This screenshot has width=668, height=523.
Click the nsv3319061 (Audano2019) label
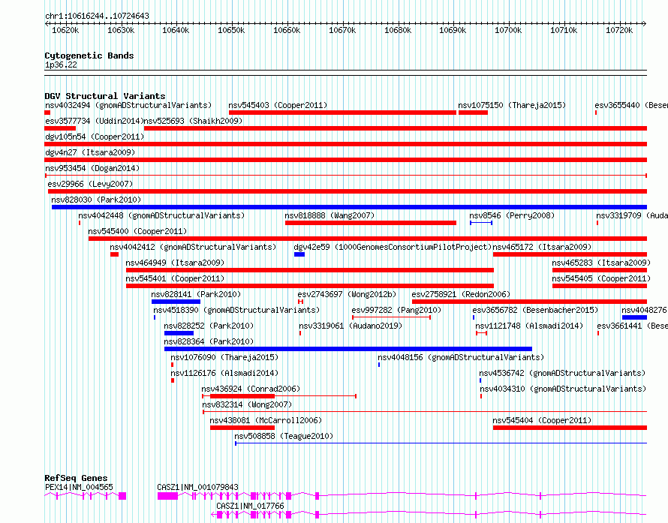[351, 326]
